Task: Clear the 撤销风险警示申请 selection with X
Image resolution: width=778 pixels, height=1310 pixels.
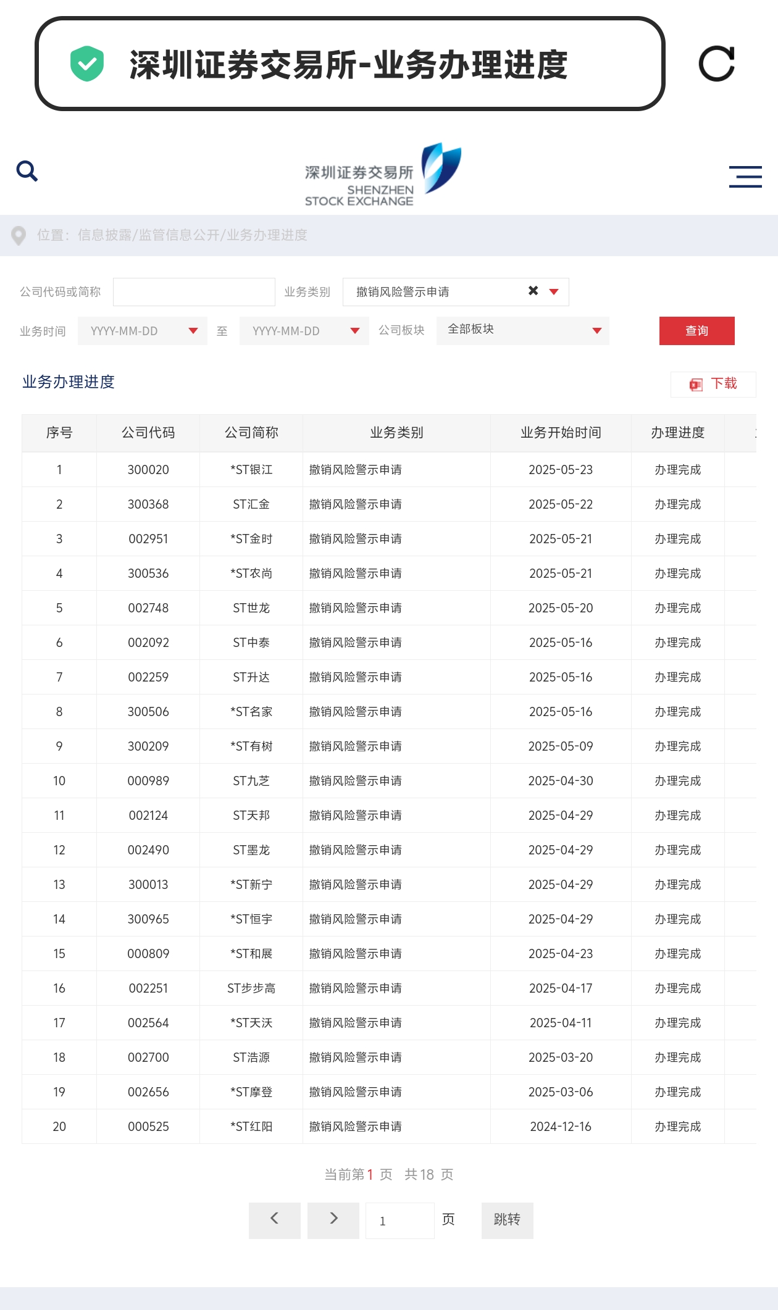Action: pos(533,291)
